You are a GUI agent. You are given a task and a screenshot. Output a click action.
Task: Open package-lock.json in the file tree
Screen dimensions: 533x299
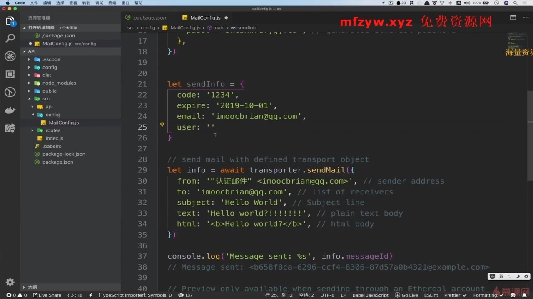click(x=71, y=154)
